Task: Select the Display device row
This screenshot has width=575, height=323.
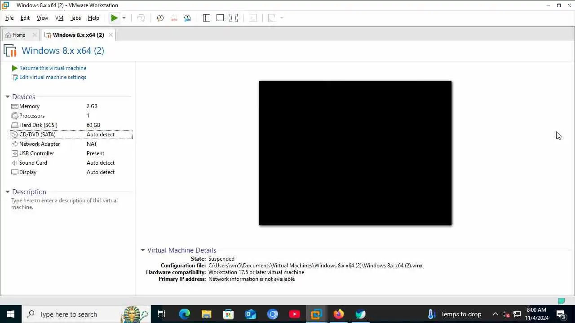Action: 71,172
